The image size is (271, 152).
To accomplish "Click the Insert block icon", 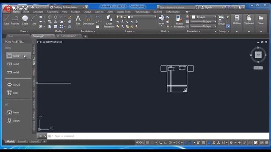I will (x=161, y=20).
